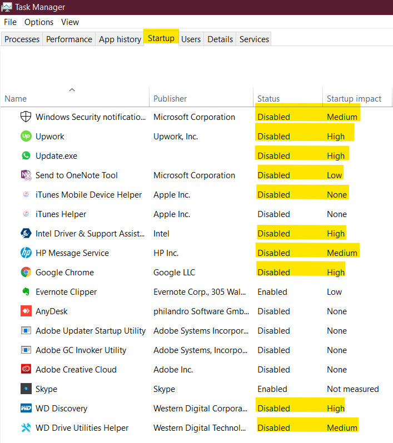The width and height of the screenshot is (393, 443).
Task: Switch to the Processes tab
Action: tap(22, 39)
